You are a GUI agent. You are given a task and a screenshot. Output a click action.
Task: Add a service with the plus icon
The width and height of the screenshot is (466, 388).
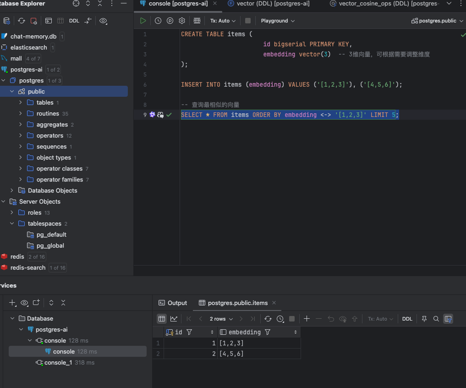pyautogui.click(x=12, y=303)
